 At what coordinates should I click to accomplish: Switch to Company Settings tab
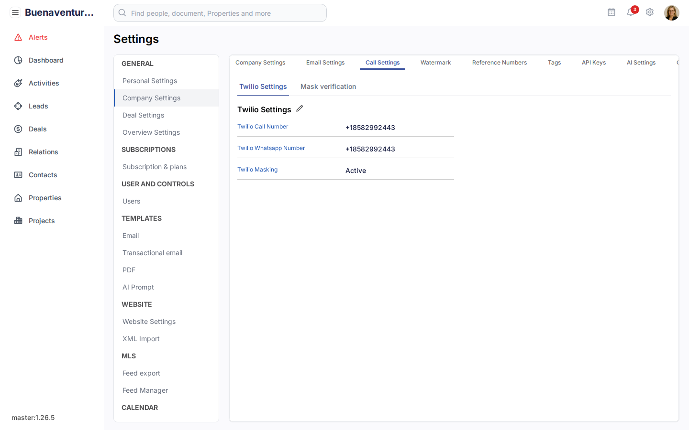(x=260, y=63)
